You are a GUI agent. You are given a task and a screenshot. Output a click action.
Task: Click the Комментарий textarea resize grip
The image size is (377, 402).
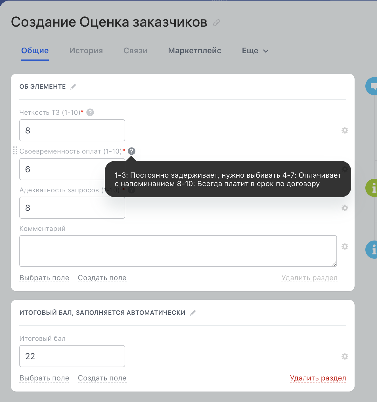pyautogui.click(x=334, y=264)
